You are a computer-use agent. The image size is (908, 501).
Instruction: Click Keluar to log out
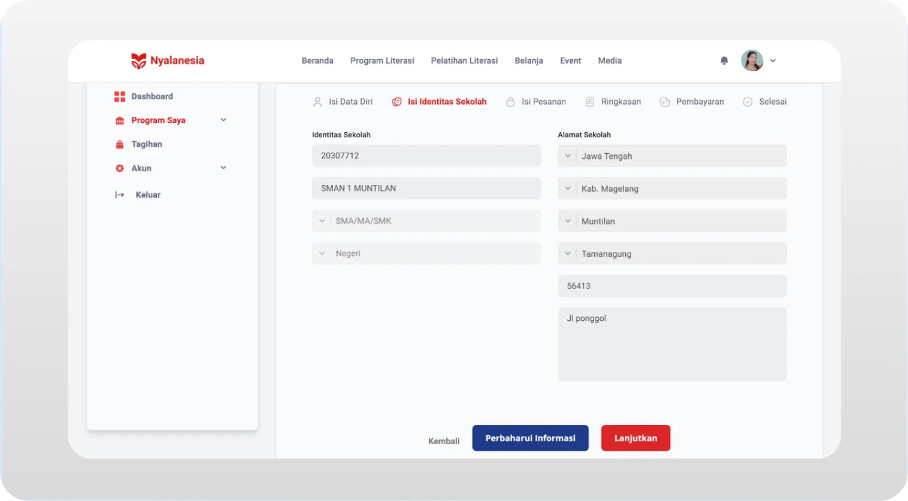pyautogui.click(x=148, y=195)
